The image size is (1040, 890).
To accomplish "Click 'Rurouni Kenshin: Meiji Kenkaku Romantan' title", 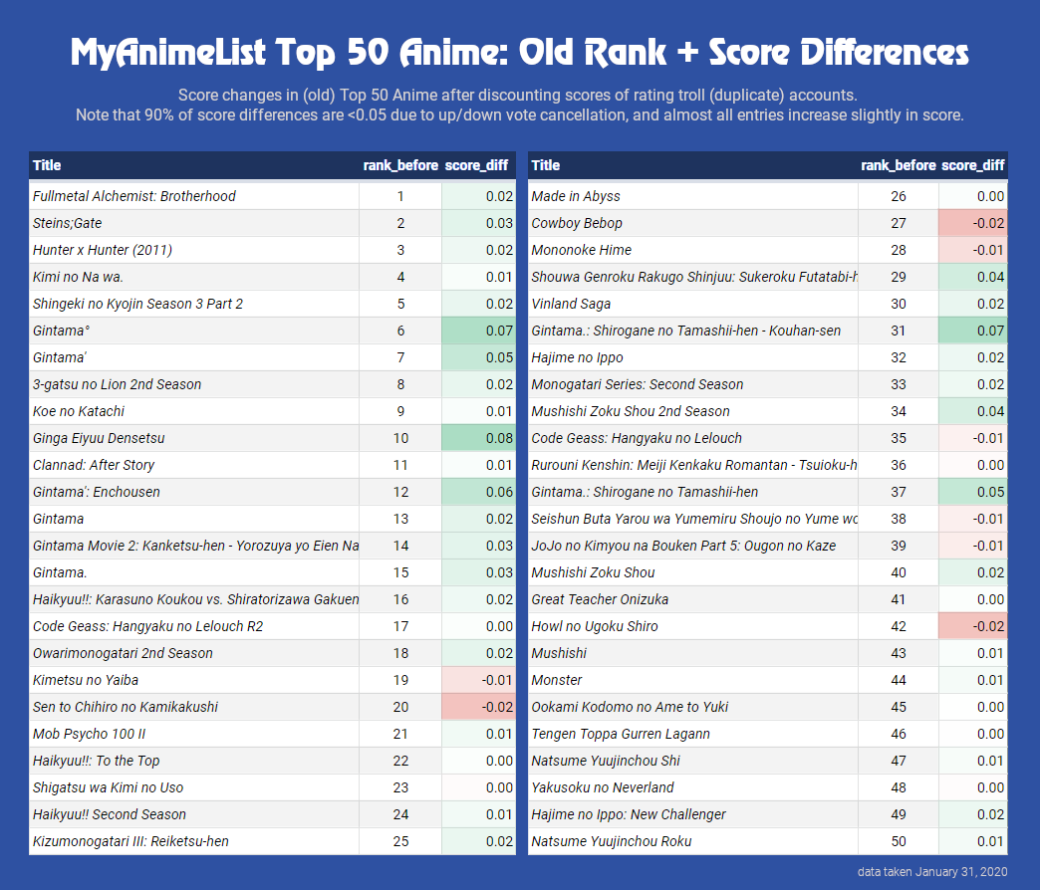I will tap(694, 465).
